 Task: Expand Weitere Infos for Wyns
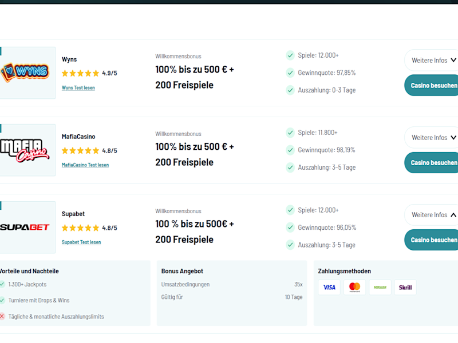click(432, 61)
